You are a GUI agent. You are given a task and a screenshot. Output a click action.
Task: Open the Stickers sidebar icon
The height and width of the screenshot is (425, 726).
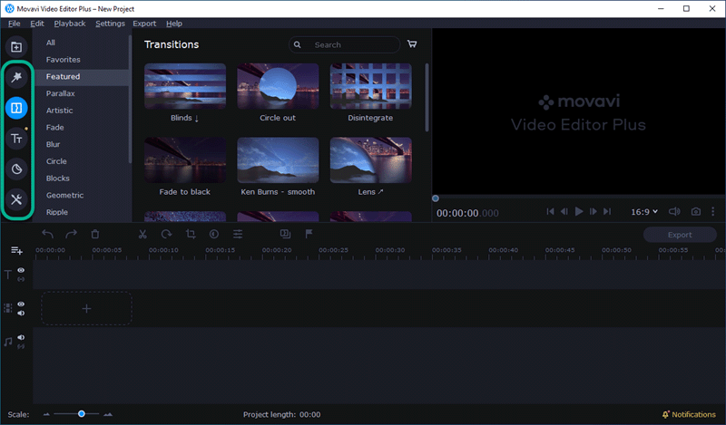pyautogui.click(x=16, y=169)
